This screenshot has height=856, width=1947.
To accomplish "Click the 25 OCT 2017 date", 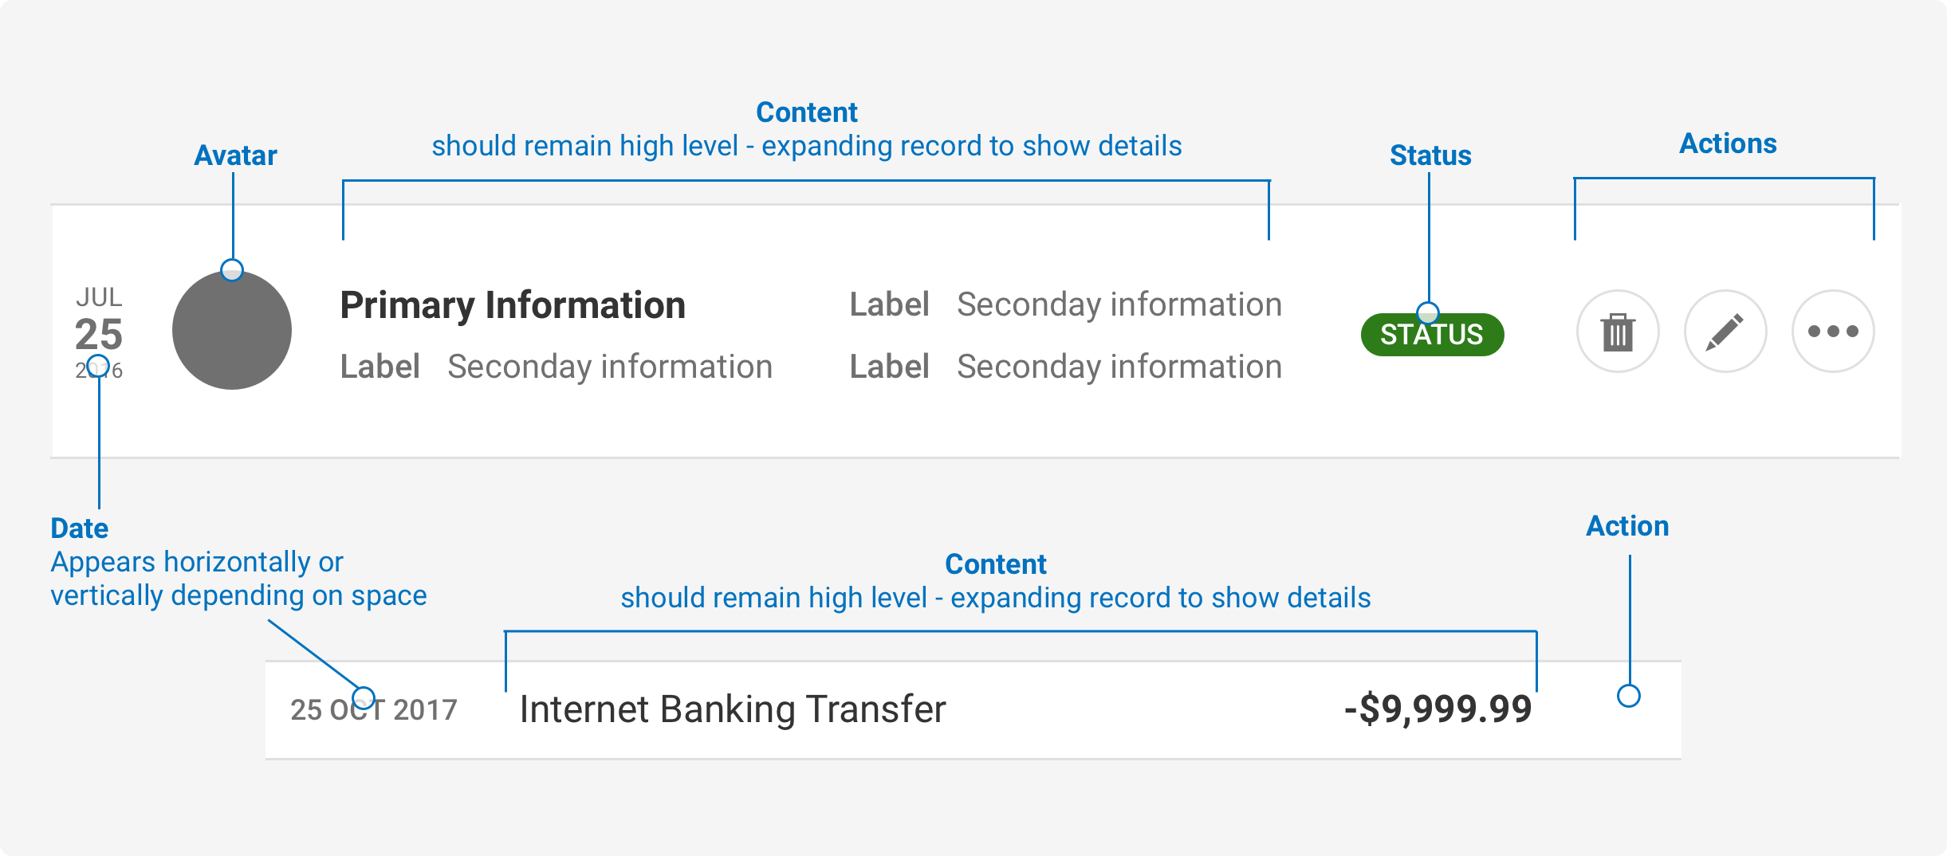I will pyautogui.click(x=373, y=709).
